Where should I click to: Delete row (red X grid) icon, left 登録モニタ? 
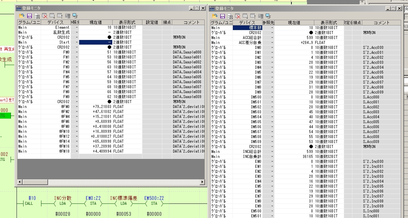45,16
